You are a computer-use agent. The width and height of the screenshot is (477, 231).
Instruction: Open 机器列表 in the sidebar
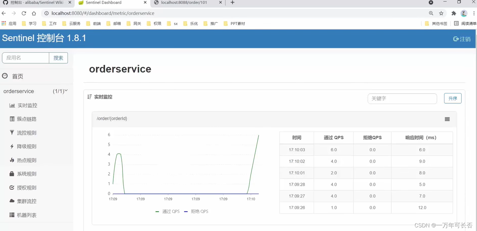[x=27, y=215]
